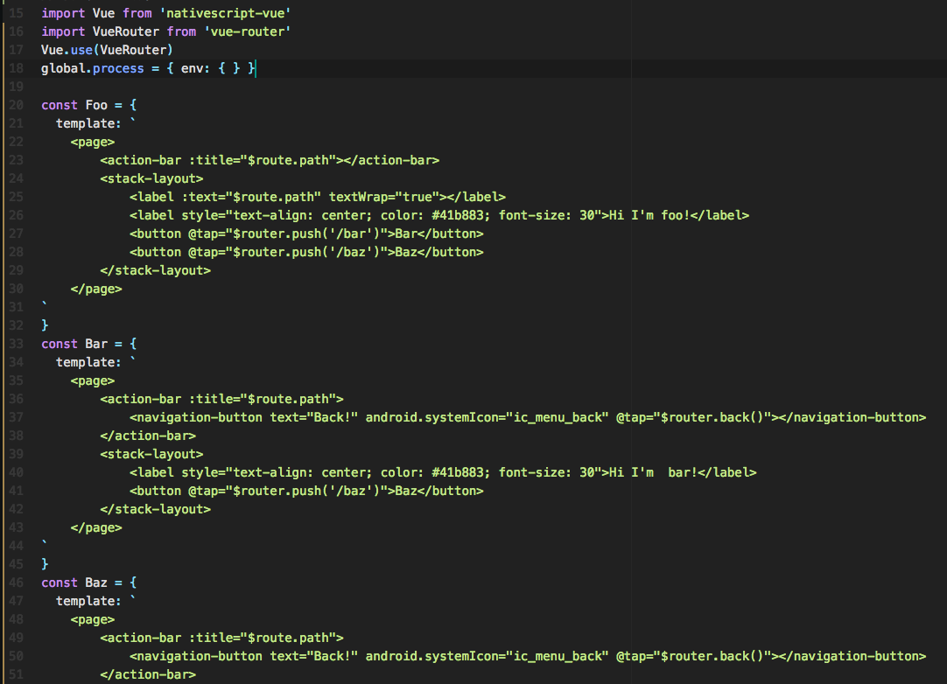Click the 'vue-router' import string
This screenshot has width=947, height=684.
click(247, 31)
